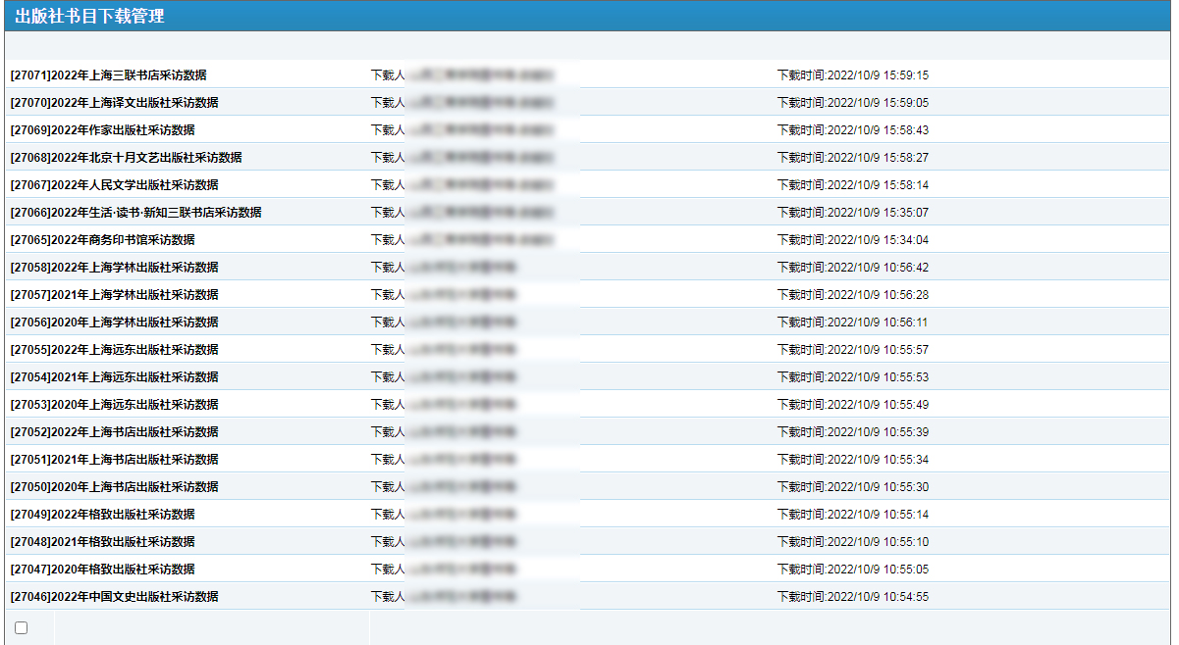Select 2021年上海书店出版社采访数据 record
This screenshot has height=645, width=1179.
click(x=114, y=460)
